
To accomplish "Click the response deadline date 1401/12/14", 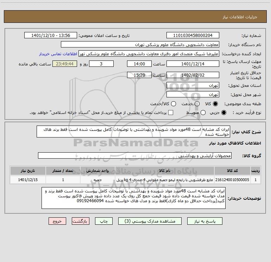I will [x=193, y=64].
